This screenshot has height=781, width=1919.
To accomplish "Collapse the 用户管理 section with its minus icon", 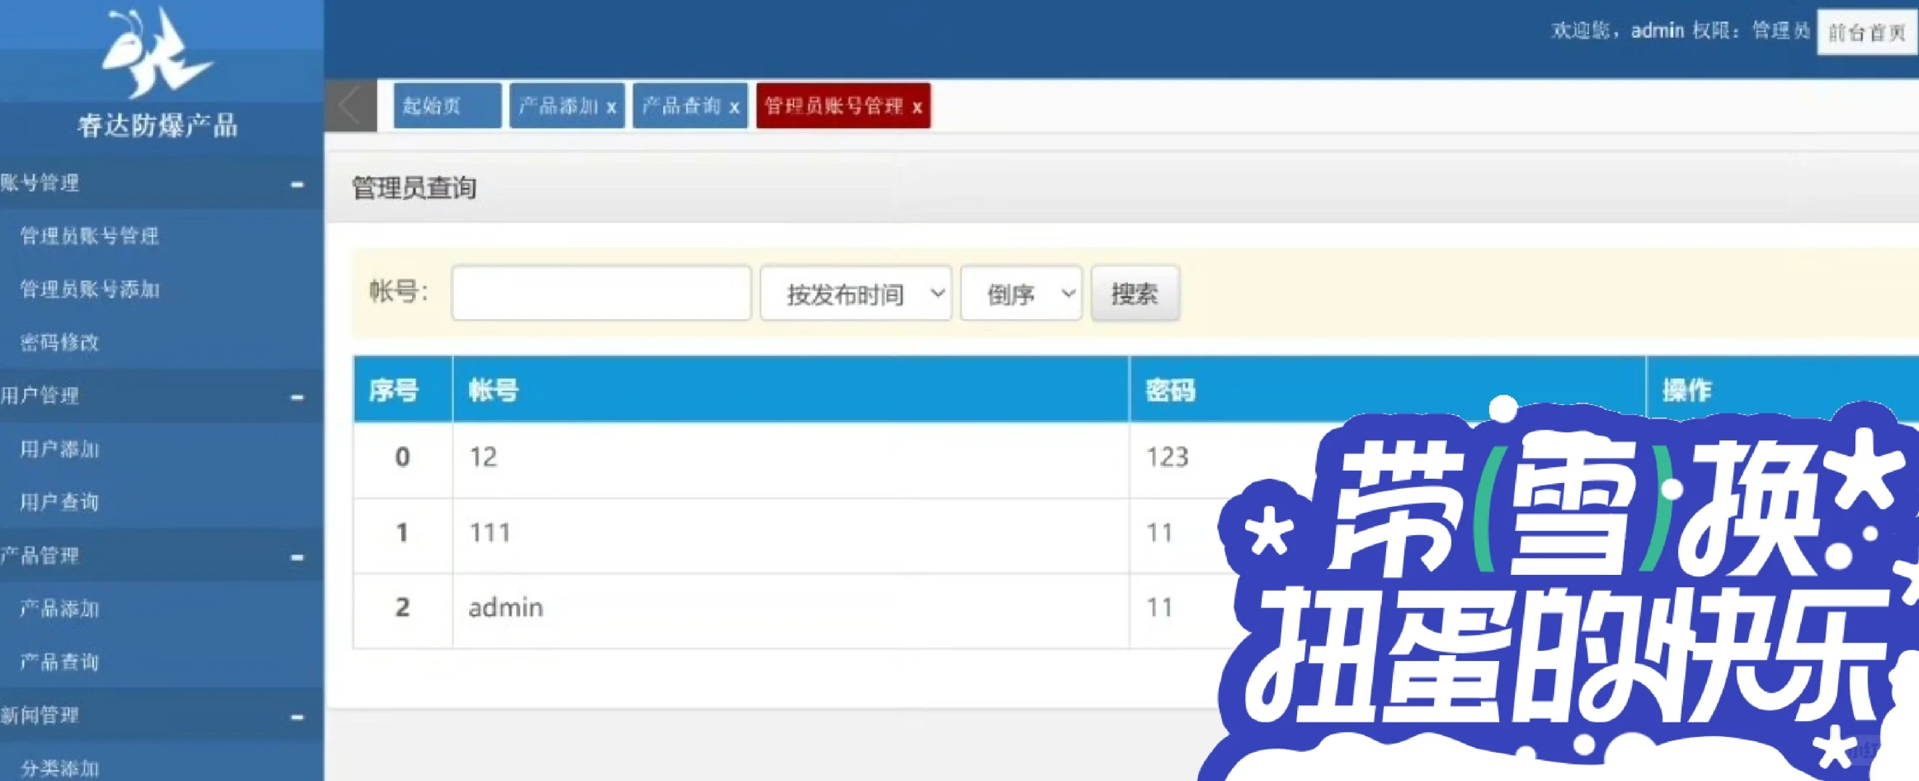I will tap(298, 397).
